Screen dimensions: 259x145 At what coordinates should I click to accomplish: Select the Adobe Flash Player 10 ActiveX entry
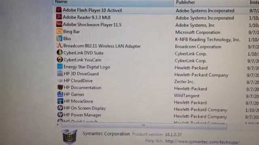(x=92, y=10)
